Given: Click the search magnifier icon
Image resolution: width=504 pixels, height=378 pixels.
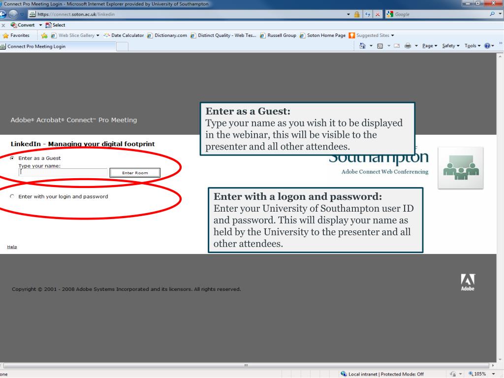Looking at the screenshot, I should point(492,14).
